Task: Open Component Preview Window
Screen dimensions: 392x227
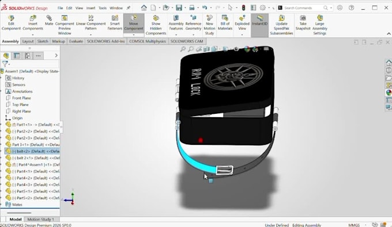Action: pos(65,25)
